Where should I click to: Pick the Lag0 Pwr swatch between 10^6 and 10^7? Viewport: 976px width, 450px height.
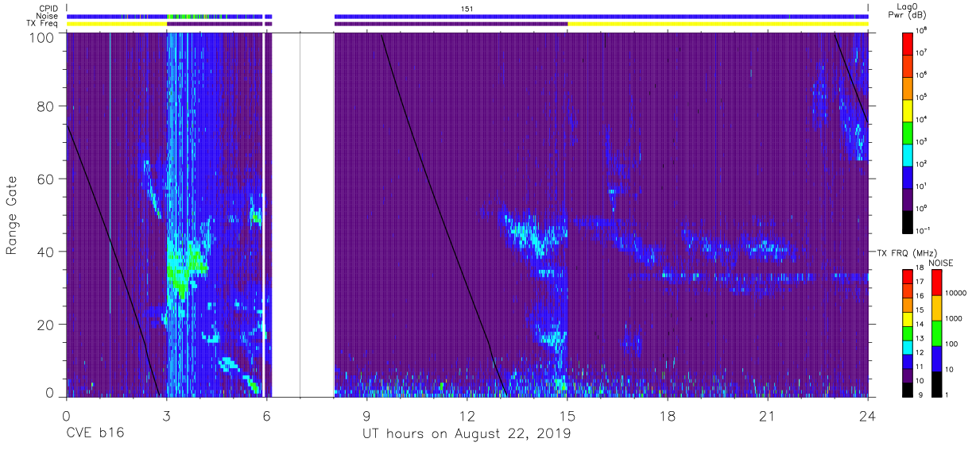coord(908,65)
